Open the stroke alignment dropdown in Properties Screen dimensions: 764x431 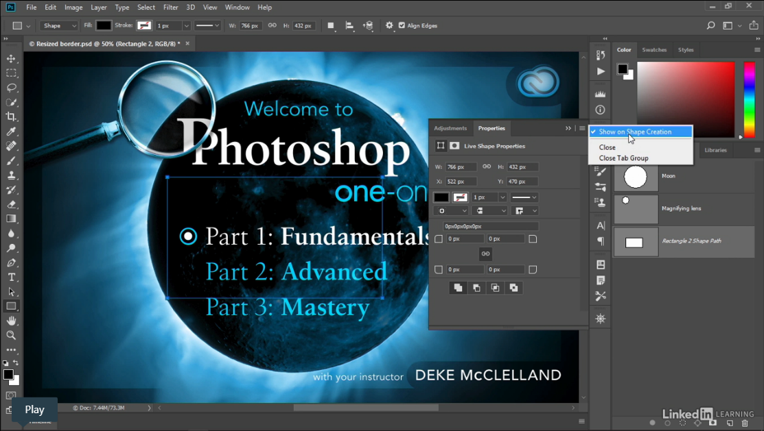pos(451,210)
